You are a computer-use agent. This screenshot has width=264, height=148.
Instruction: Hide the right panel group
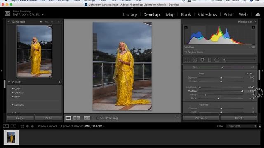[262, 71]
